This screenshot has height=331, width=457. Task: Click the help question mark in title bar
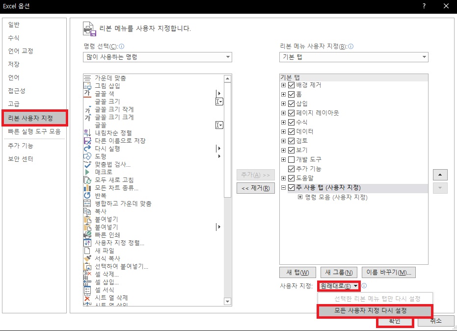(x=424, y=6)
